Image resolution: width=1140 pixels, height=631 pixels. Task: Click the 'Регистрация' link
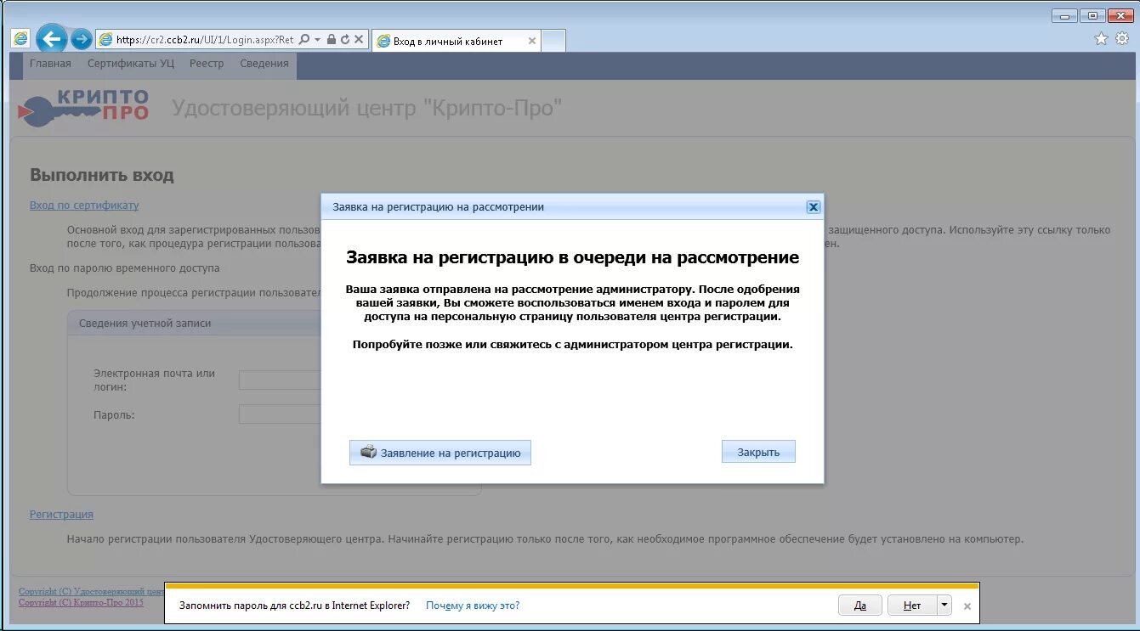pos(61,515)
